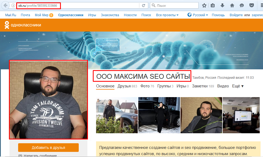
Task: Click location text Тамбов, Россия
Action: [x=204, y=78]
